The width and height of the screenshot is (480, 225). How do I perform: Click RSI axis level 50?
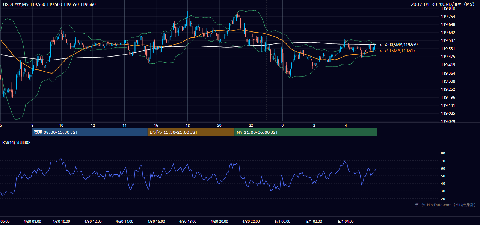point(443,176)
